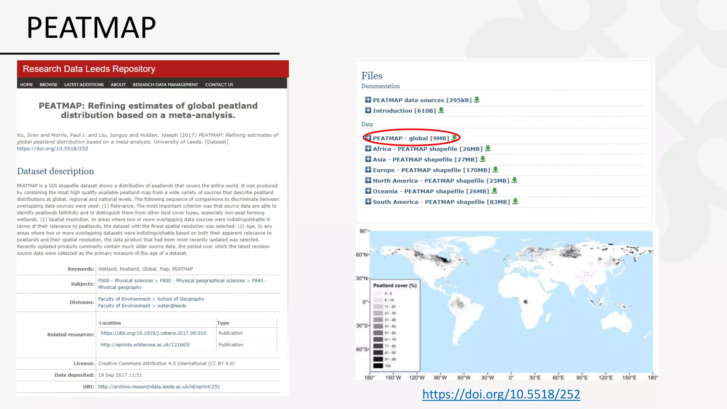The width and height of the screenshot is (727, 409).
Task: Open the eprints.whiterose.ac.uk/121665 link
Action: 146,345
